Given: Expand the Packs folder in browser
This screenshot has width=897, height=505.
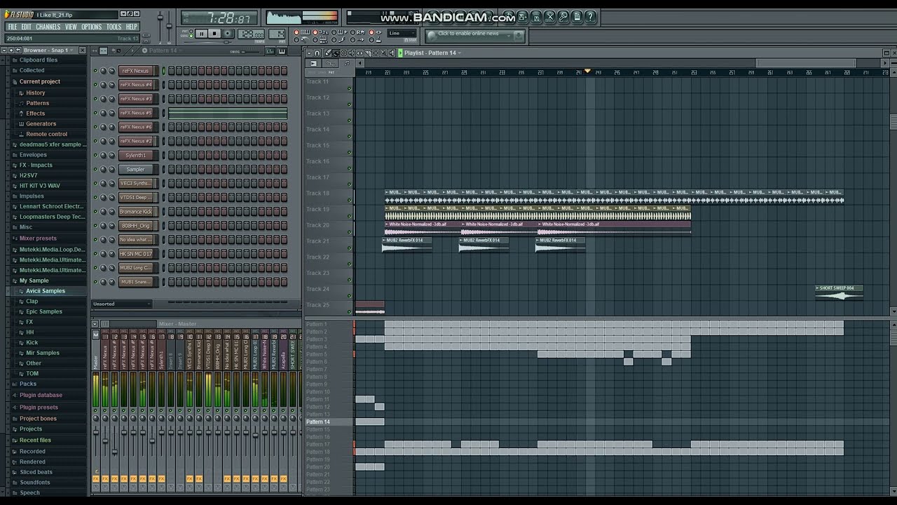Looking at the screenshot, I should [28, 384].
